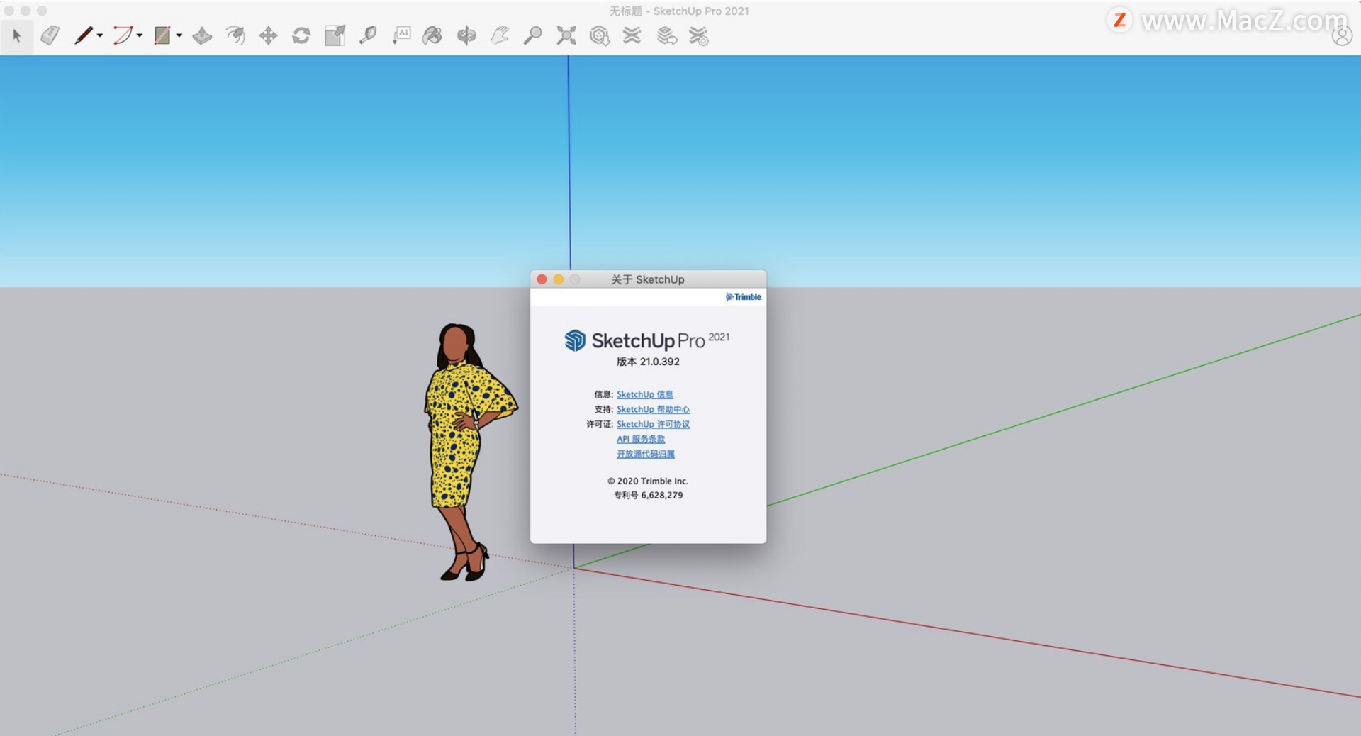The width and height of the screenshot is (1361, 736).
Task: Open the SketchUp 帮助中心 link
Action: coord(653,409)
